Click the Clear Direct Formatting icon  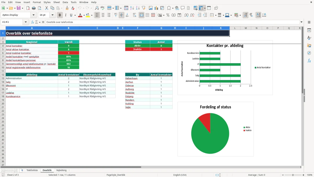click(73, 8)
